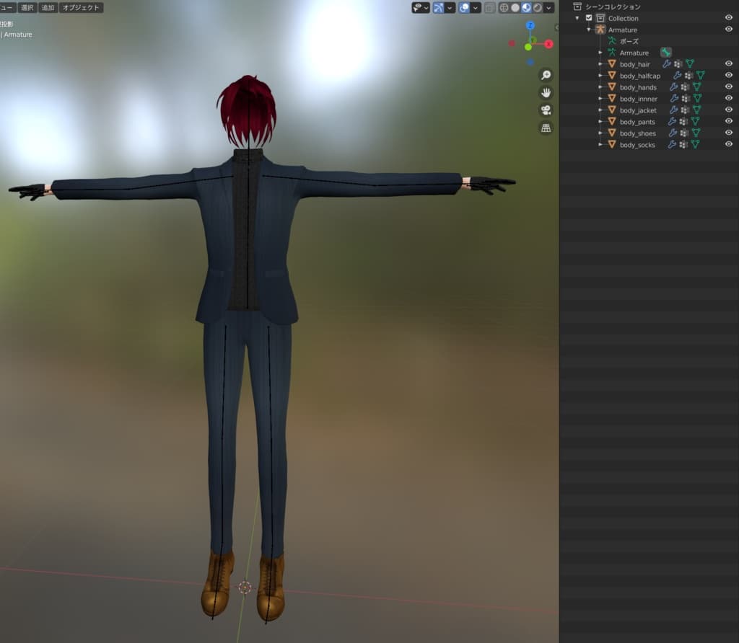Uncheck the Collection checkbox
The width and height of the screenshot is (739, 643).
click(589, 18)
